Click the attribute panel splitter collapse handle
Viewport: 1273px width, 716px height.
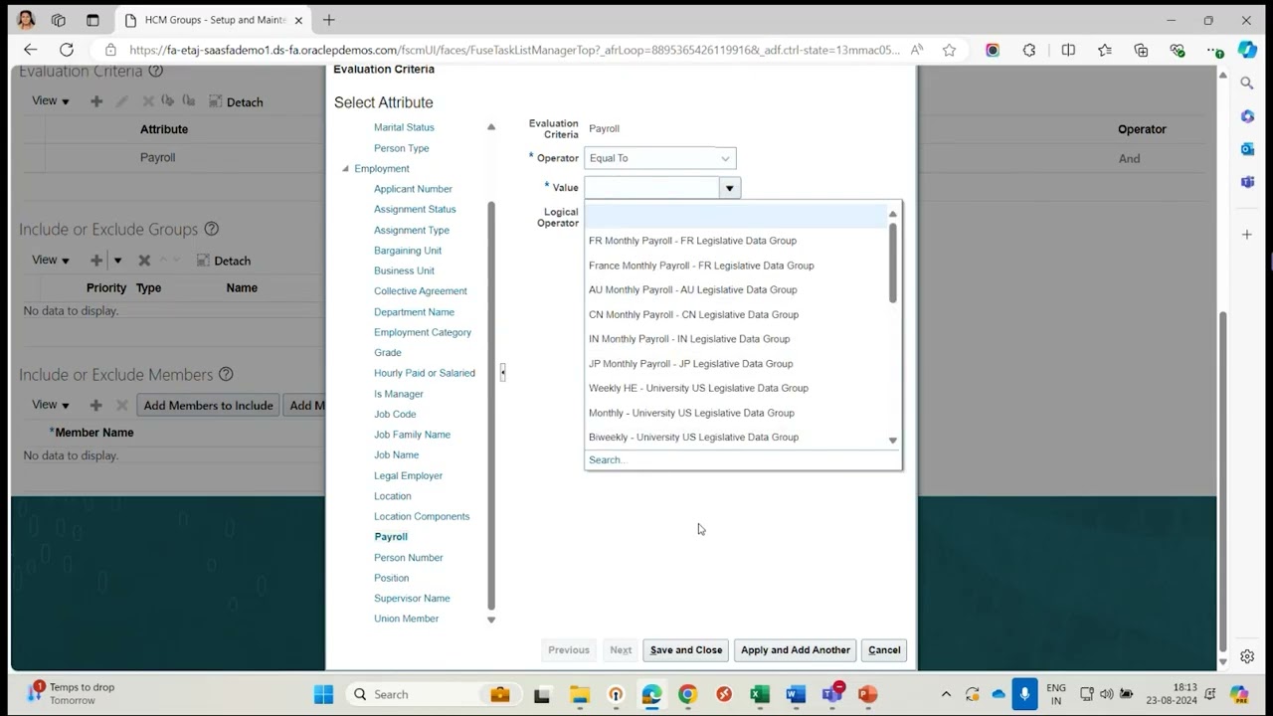(502, 372)
